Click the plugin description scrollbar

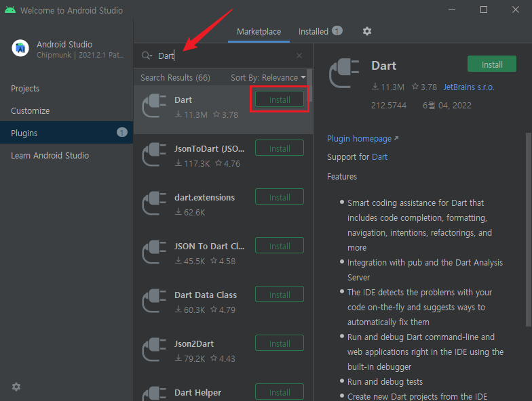(528, 229)
